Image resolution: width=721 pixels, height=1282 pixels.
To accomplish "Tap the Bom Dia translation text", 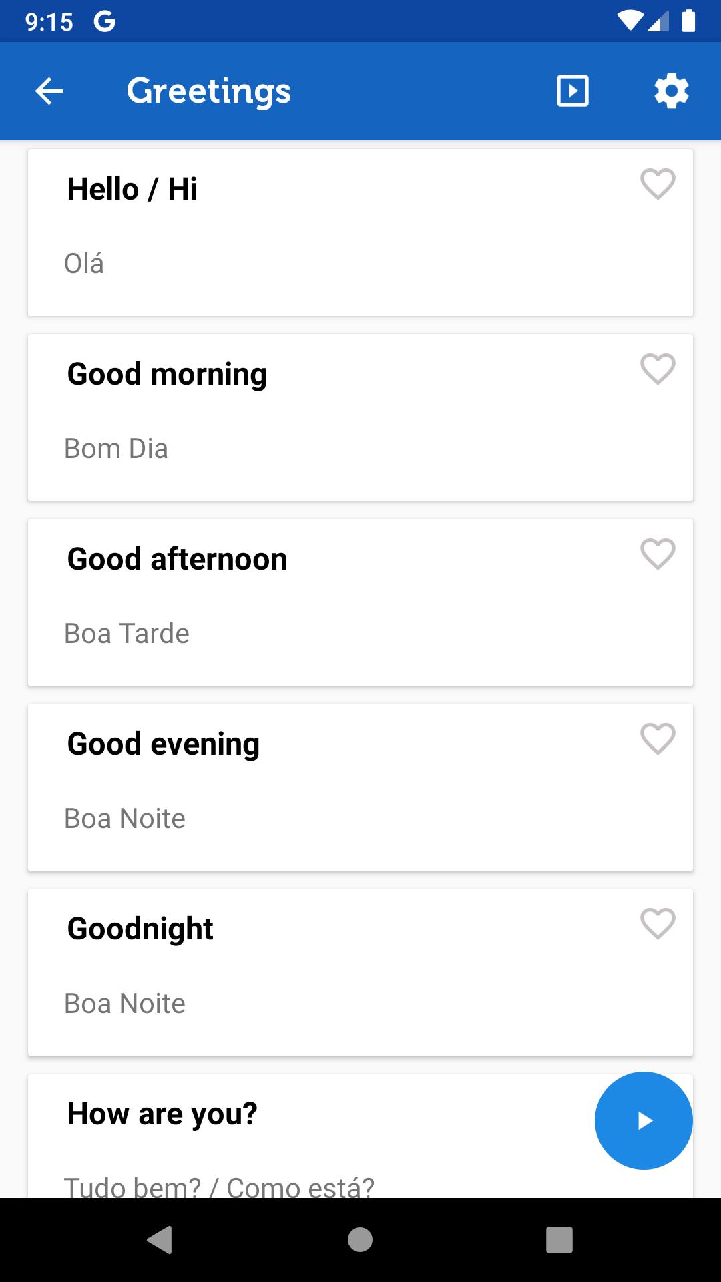I will click(116, 449).
